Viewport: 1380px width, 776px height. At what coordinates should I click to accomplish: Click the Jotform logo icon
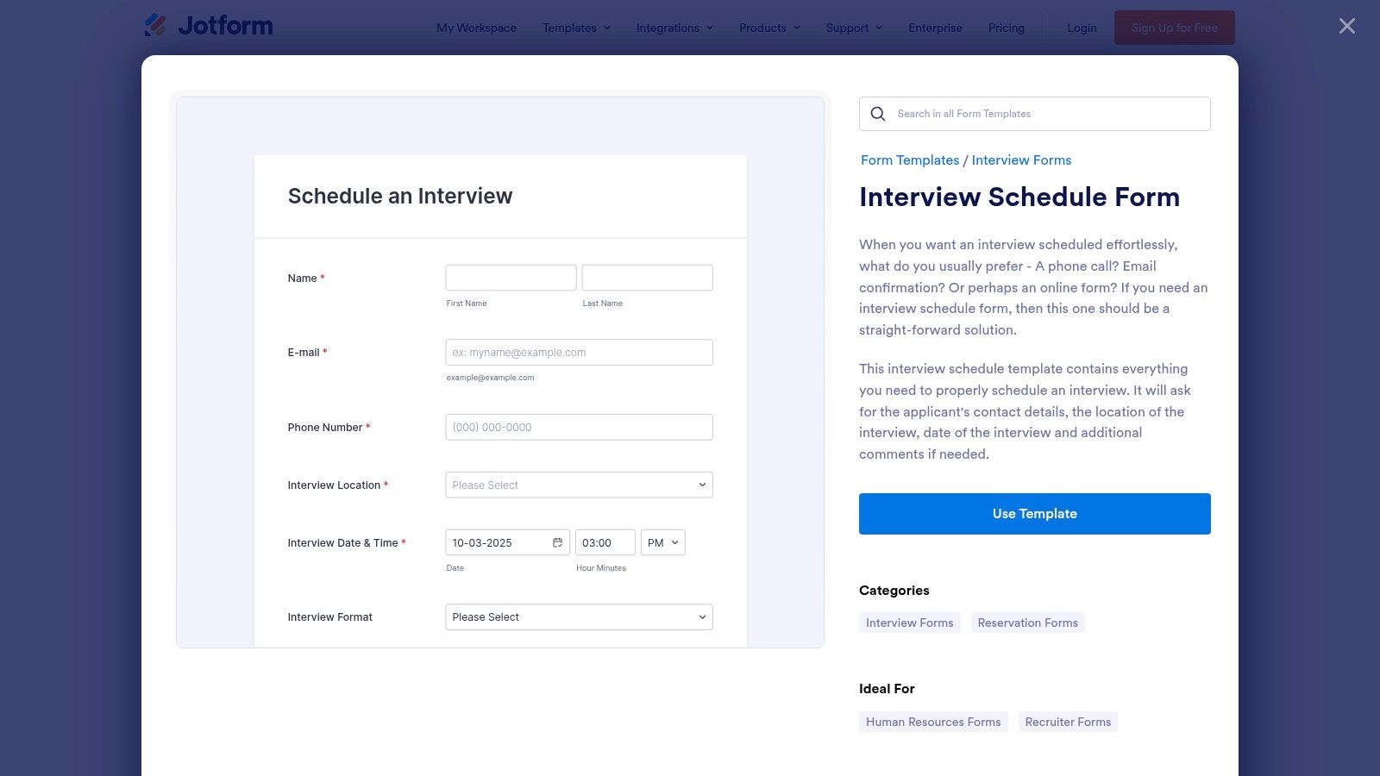tap(156, 26)
